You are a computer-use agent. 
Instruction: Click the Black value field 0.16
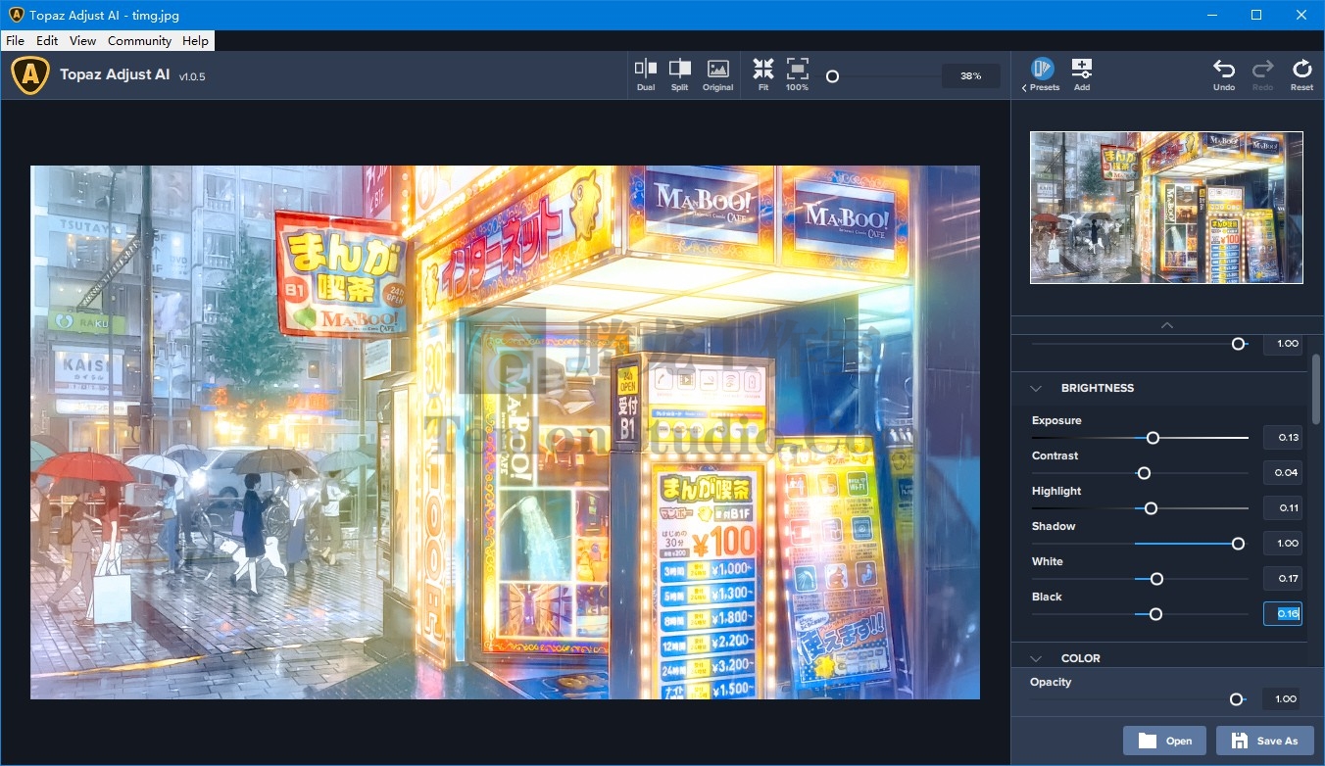pyautogui.click(x=1282, y=614)
